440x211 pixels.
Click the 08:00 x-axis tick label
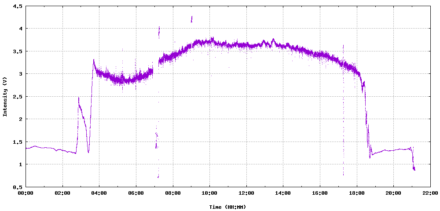(x=173, y=193)
